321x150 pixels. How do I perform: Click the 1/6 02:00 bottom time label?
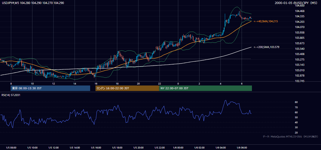pyautogui.click(x=199, y=148)
